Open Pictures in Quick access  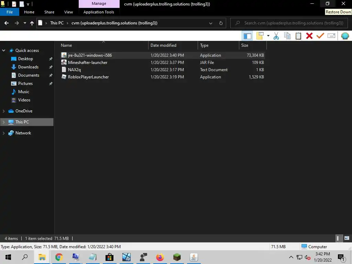point(25,84)
